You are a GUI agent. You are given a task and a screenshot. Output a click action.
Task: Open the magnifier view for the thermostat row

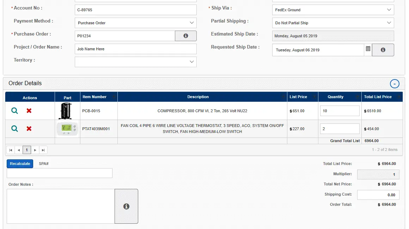coord(14,129)
